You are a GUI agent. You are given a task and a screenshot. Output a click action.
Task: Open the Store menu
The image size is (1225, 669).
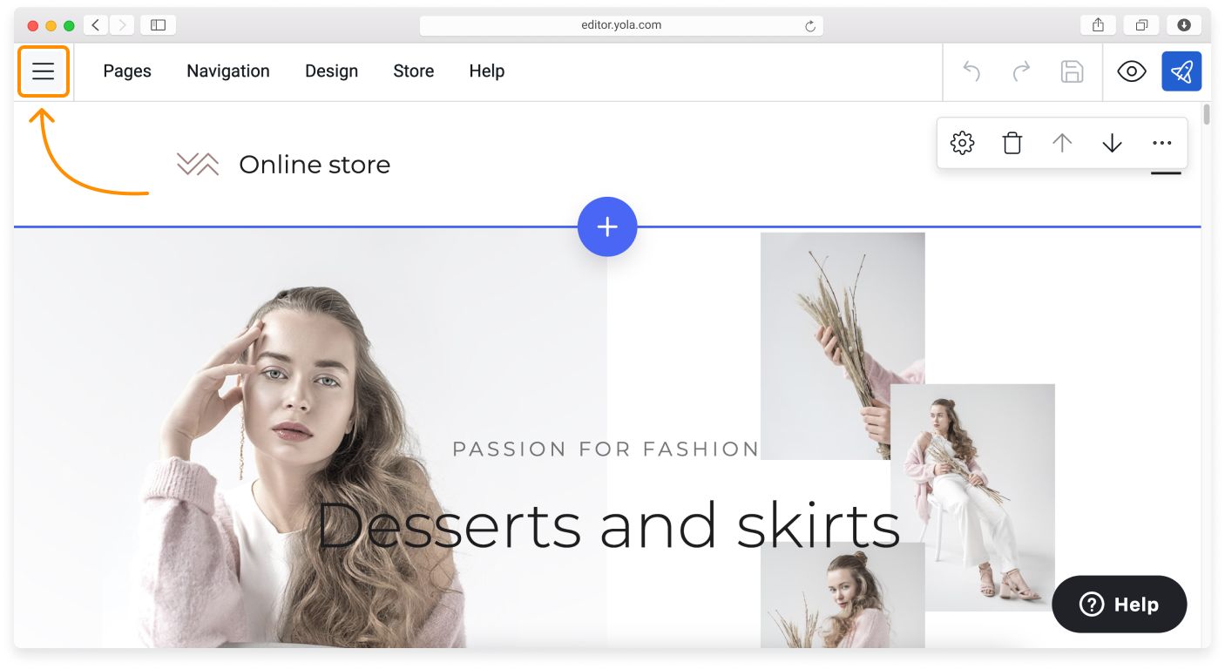413,71
